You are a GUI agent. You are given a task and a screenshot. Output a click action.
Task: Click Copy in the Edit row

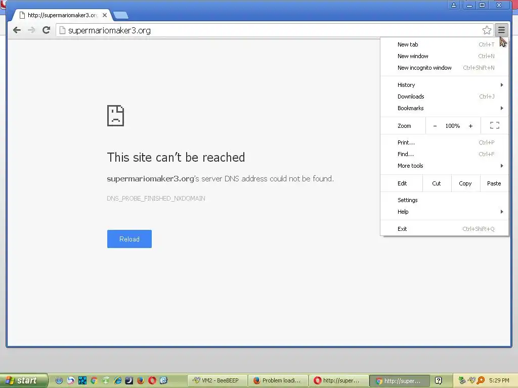465,183
